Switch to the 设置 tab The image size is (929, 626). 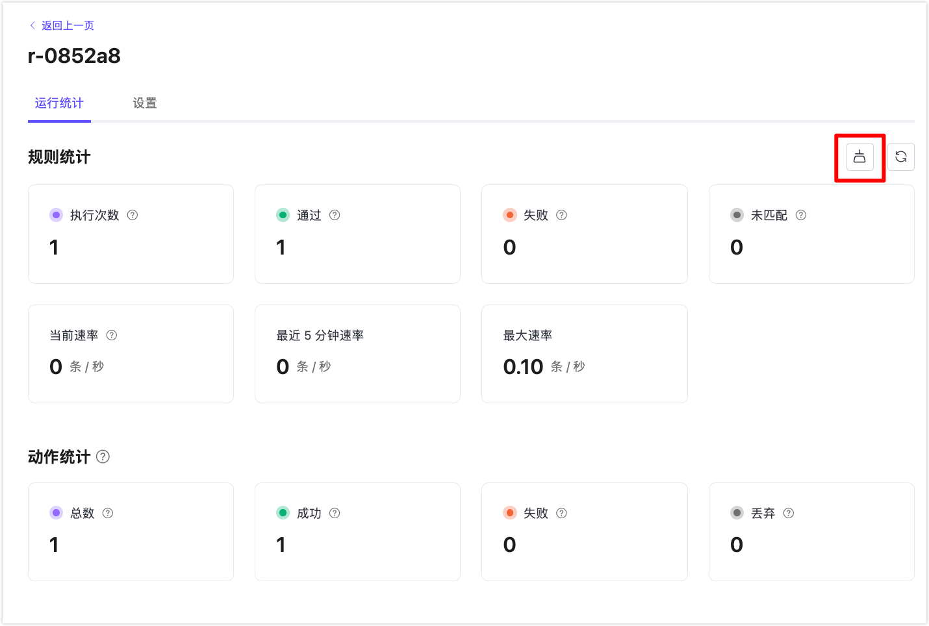click(144, 103)
